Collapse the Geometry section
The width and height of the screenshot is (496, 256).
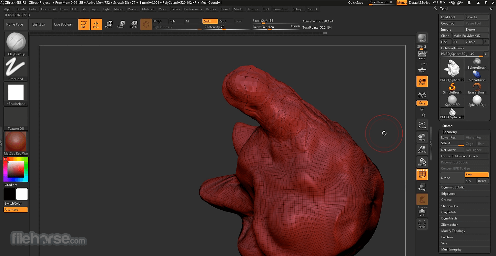coord(449,132)
